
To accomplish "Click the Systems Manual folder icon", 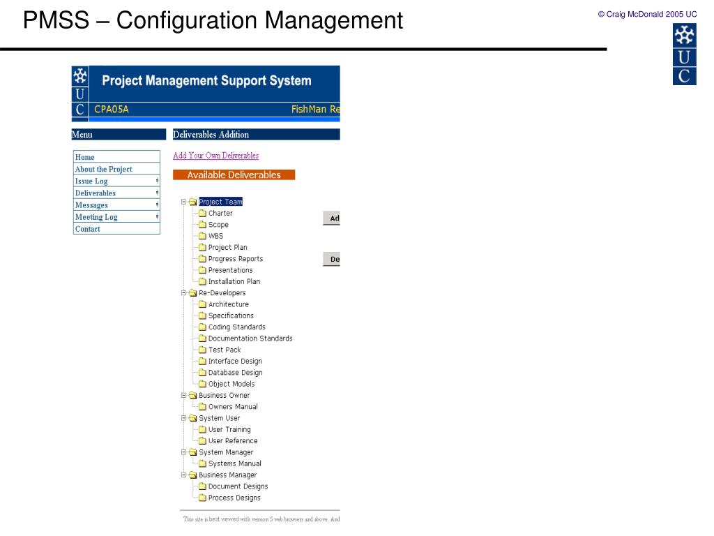I will 203,463.
